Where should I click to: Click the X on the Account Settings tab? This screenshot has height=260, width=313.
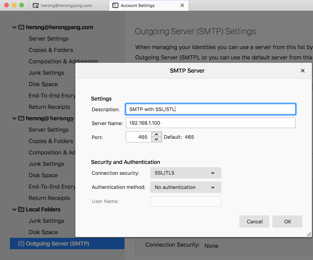point(182,5)
